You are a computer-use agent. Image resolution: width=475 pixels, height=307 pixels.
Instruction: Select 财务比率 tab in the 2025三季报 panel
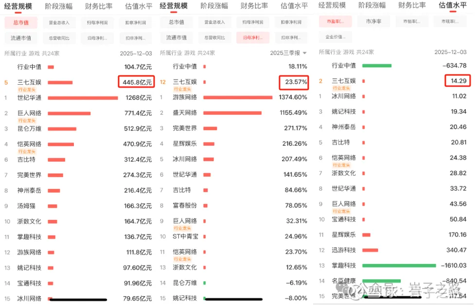point(254,6)
